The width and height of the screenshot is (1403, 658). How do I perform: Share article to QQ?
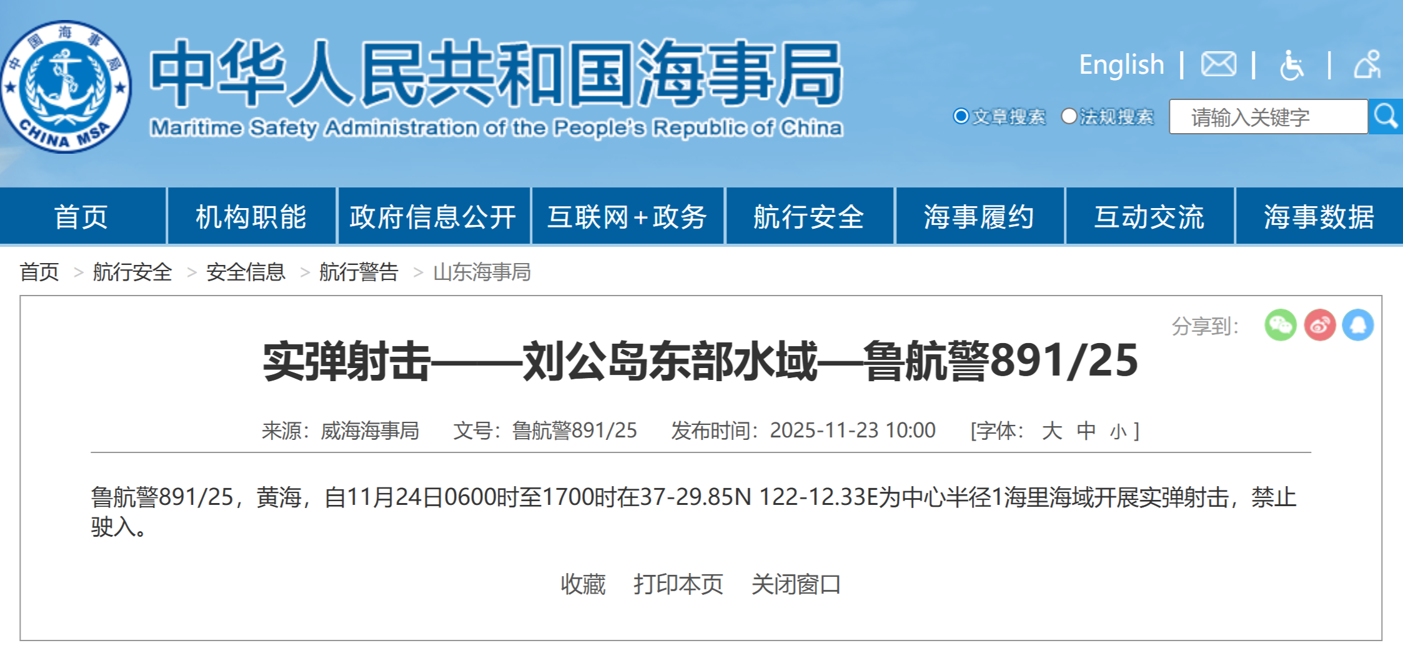pyautogui.click(x=1358, y=325)
